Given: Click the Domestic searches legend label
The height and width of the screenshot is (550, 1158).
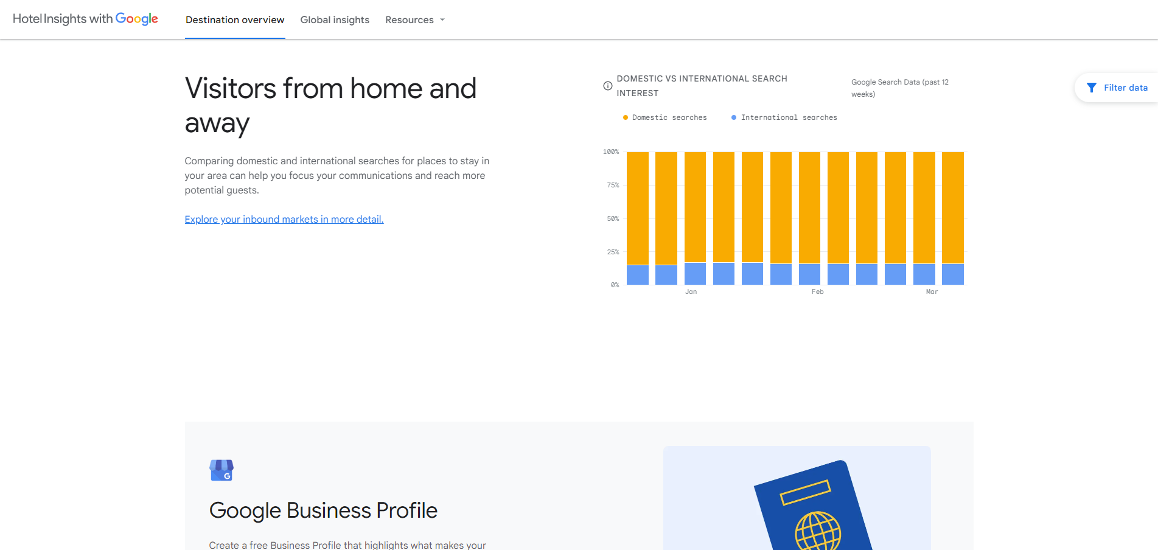Looking at the screenshot, I should [669, 117].
